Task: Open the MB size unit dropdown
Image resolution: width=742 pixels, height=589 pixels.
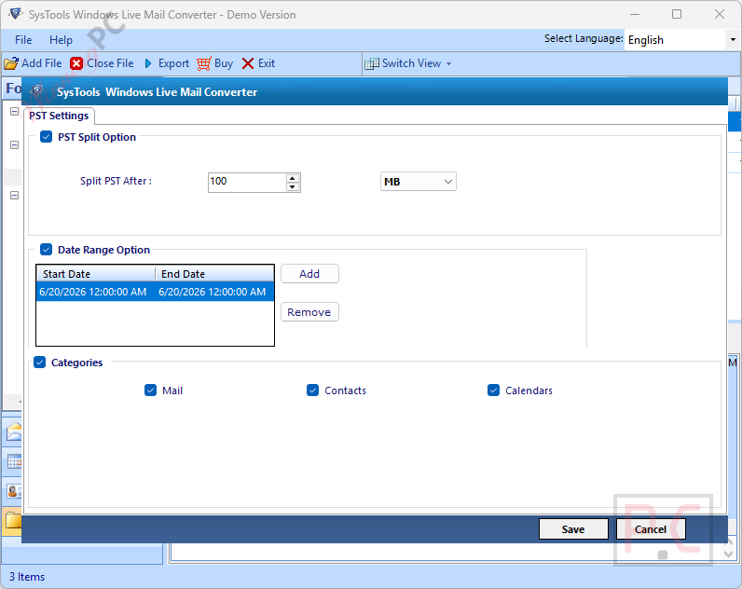Action: point(419,182)
